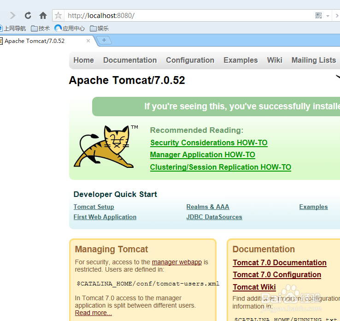Screen dimensions: 340x321
Task: Open the Realms & AAA link
Action: [207, 207]
